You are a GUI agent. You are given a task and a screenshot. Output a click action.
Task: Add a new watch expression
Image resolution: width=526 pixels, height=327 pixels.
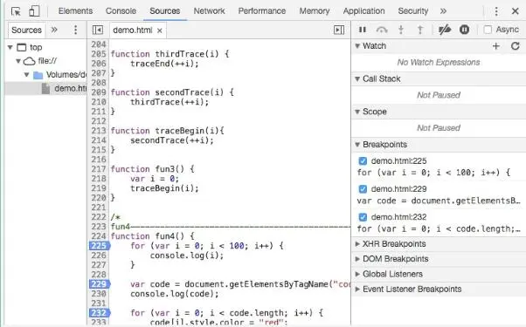[496, 46]
